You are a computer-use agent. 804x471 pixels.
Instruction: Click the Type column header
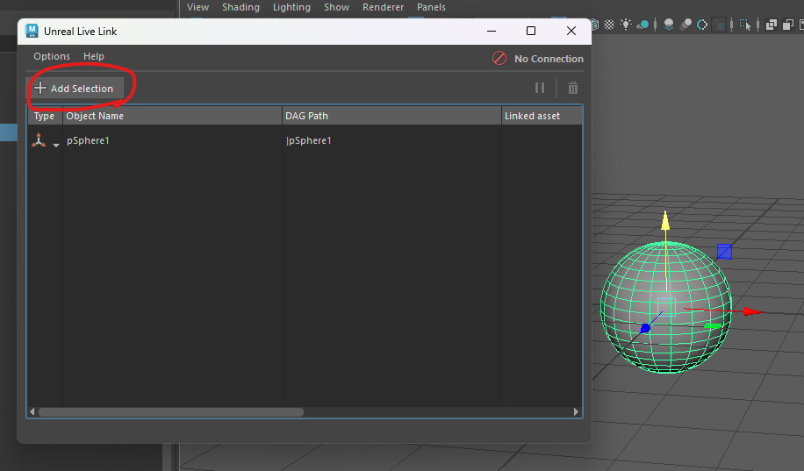pos(45,116)
